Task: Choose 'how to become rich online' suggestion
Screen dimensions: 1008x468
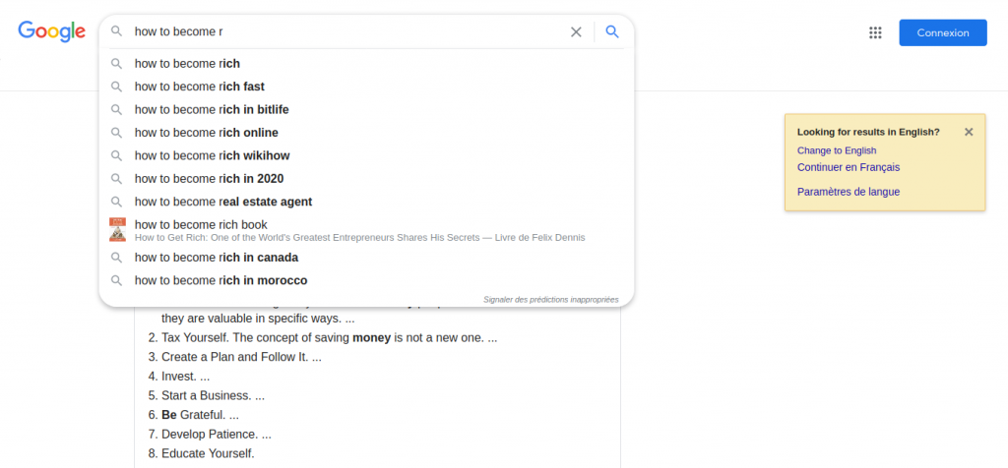Action: pyautogui.click(x=366, y=133)
